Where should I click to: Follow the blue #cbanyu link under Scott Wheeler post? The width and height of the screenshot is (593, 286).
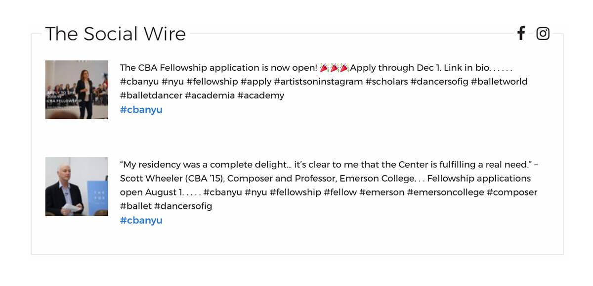point(141,221)
